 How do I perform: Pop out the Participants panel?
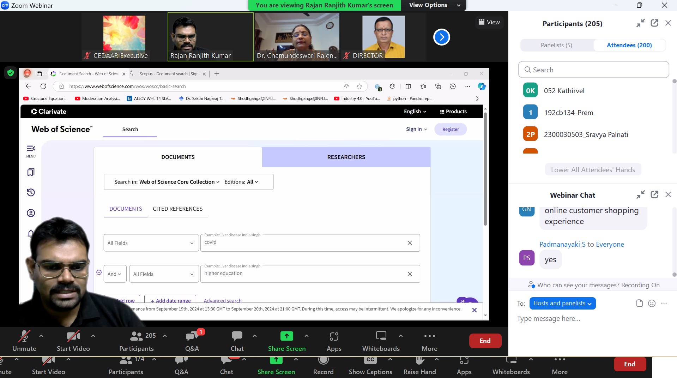point(654,23)
